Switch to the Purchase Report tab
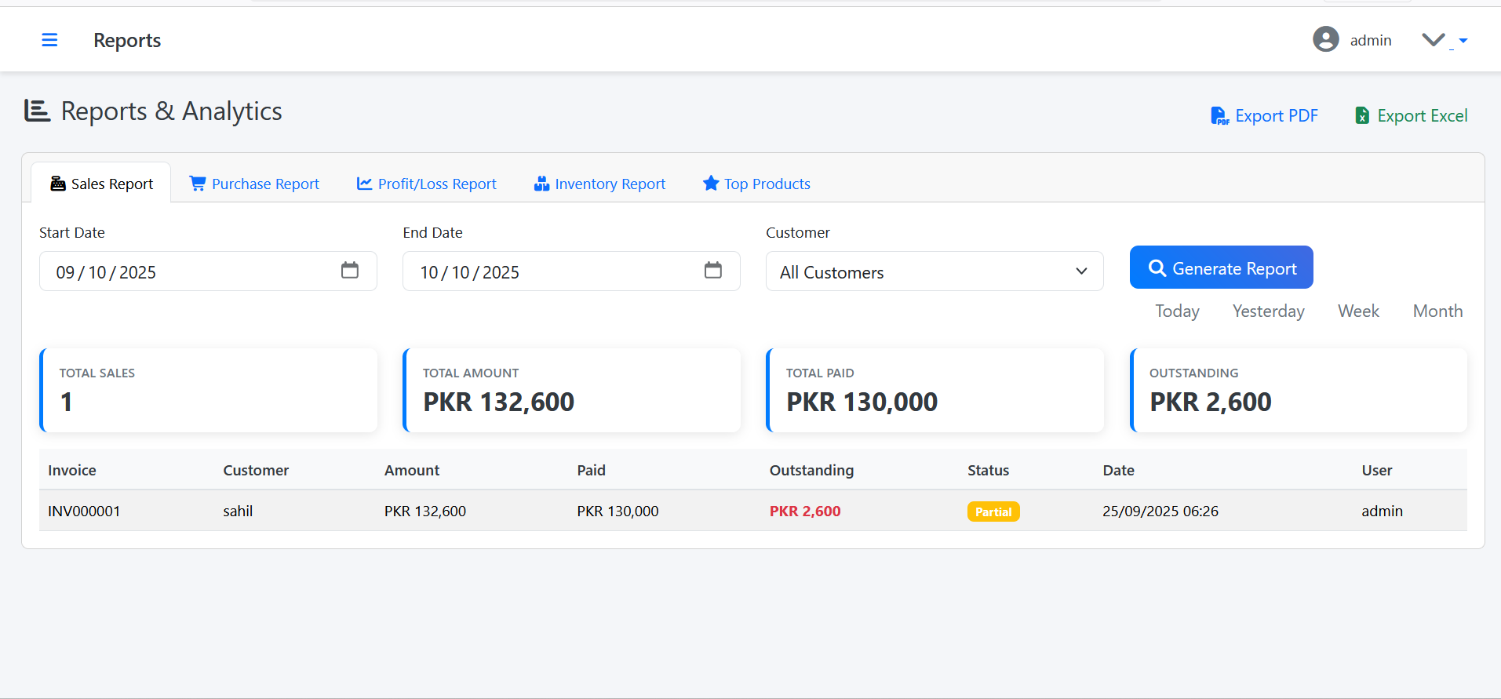Screen dimensions: 1501x699 [255, 184]
